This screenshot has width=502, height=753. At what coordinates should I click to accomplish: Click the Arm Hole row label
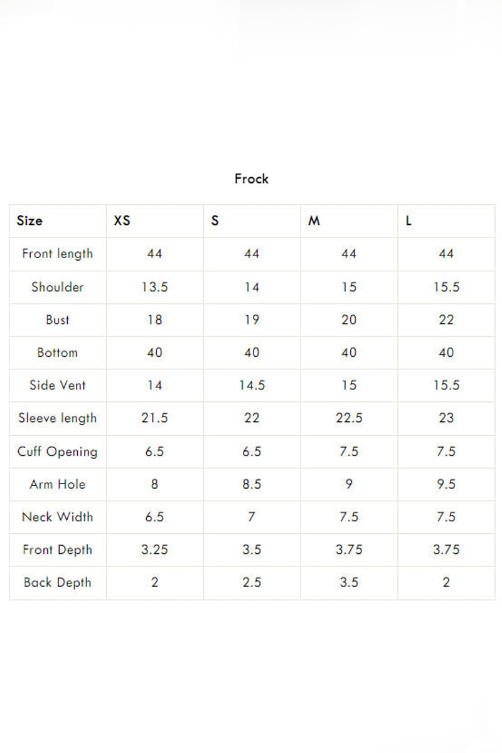(58, 484)
